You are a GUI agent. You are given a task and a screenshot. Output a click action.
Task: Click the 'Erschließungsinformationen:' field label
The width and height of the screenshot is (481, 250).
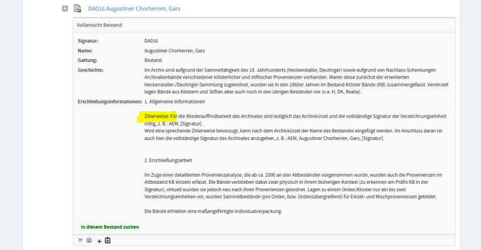[110, 101]
